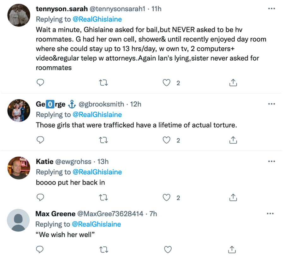Open tennyson.sarah's profile name
The height and width of the screenshot is (259, 284).
pos(57,9)
